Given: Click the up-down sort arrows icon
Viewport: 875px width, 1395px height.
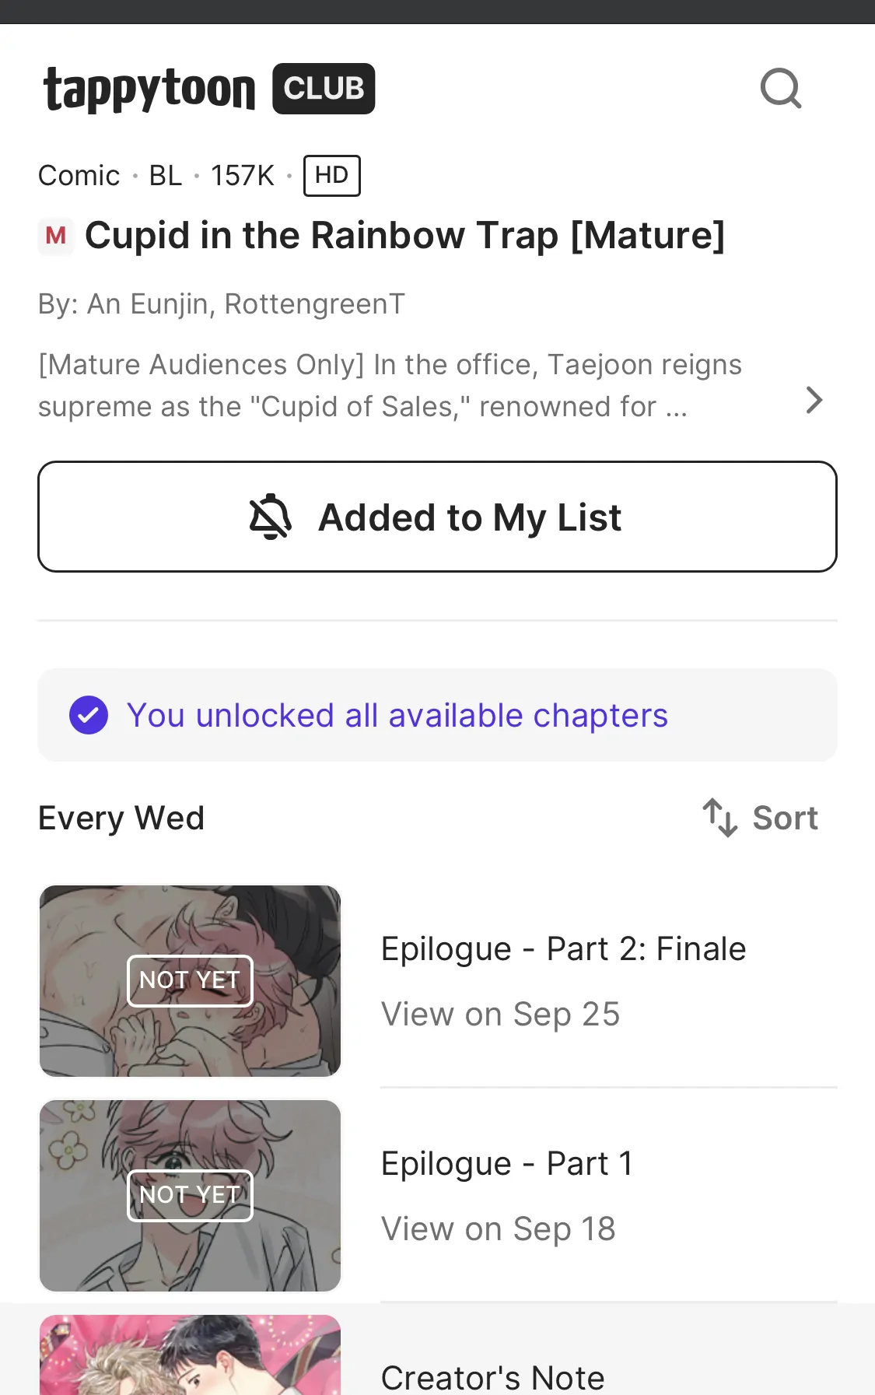Looking at the screenshot, I should click(x=719, y=818).
